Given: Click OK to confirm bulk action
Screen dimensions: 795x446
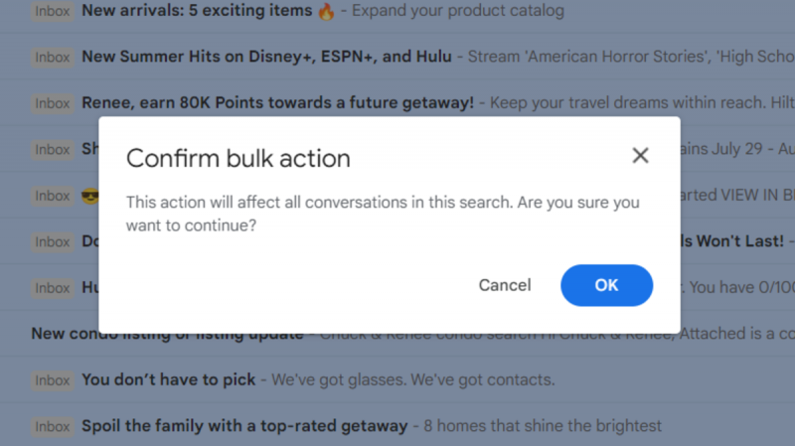Looking at the screenshot, I should pos(606,285).
